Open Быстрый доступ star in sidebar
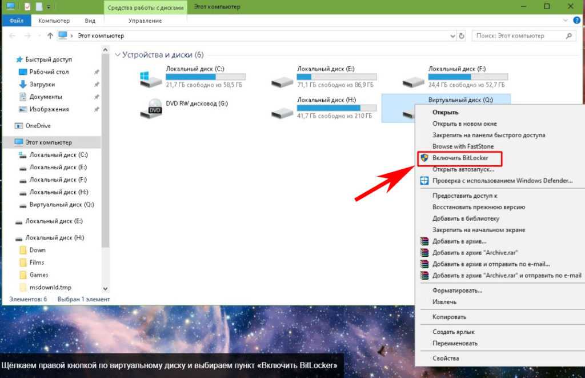585x378 pixels. pyautogui.click(x=19, y=59)
